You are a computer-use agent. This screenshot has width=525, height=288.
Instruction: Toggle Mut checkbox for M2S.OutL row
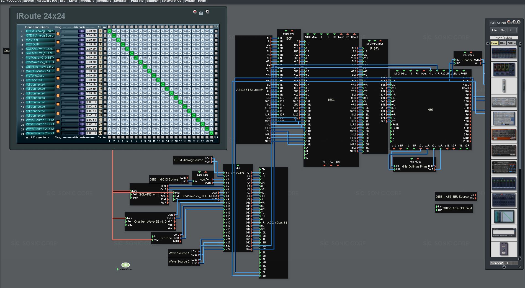(105, 40)
